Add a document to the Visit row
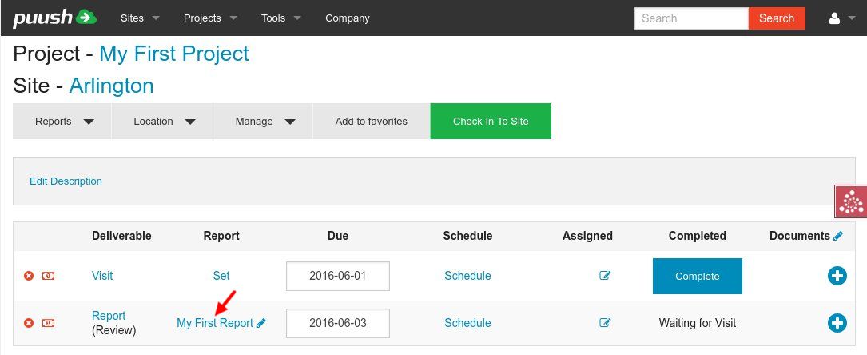 pyautogui.click(x=837, y=276)
